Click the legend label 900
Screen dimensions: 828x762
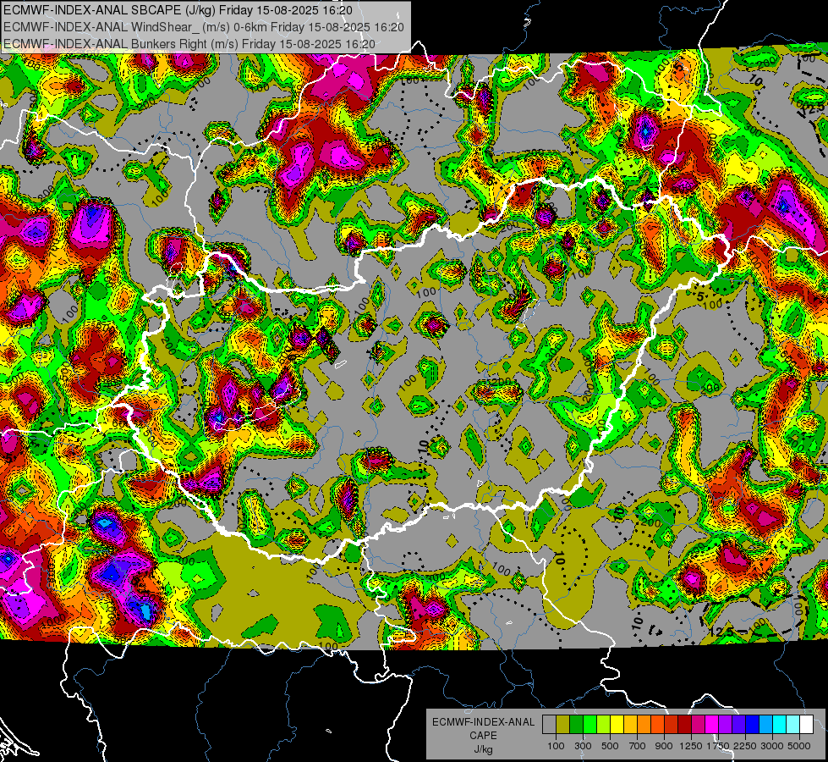pyautogui.click(x=664, y=746)
